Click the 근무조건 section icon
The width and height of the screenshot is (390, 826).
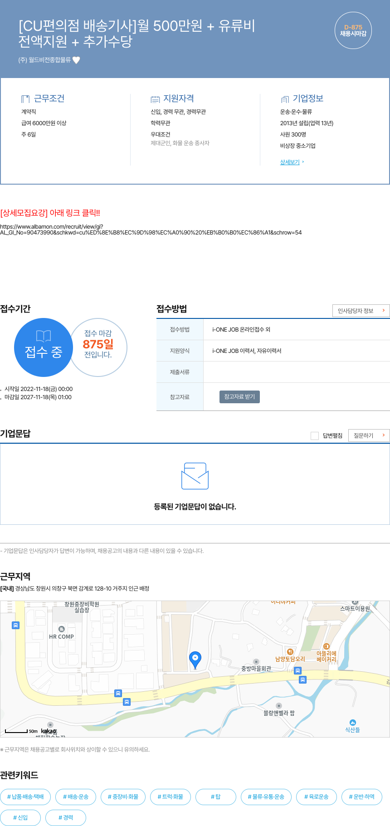coord(25,99)
